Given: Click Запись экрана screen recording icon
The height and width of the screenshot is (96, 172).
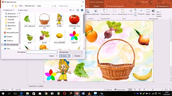Looking at the screenshot, I should pos(159,13).
